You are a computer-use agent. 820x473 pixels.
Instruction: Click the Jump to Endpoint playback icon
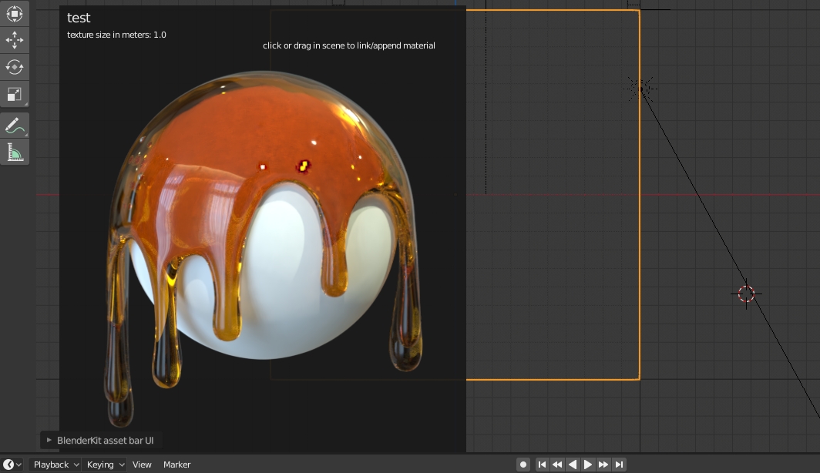pyautogui.click(x=619, y=464)
